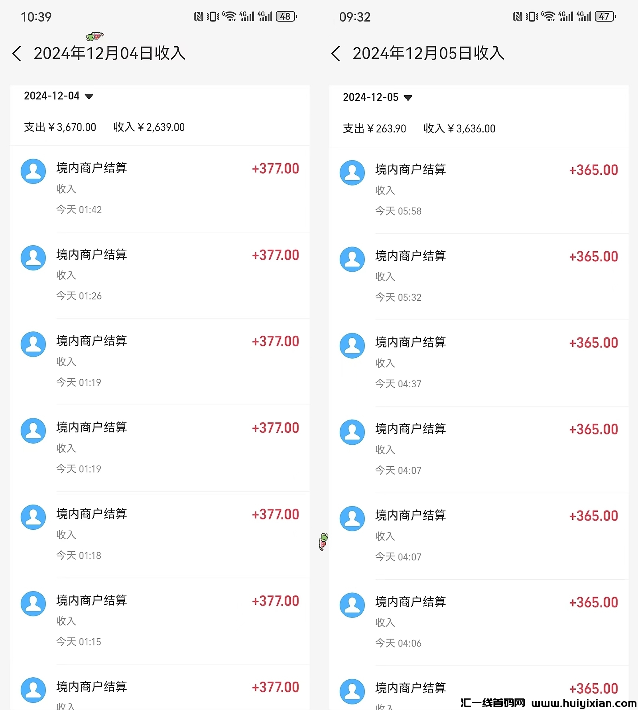Tap avatar icon of 01:26 transaction
Screen dimensions: 638x710
pyautogui.click(x=33, y=258)
